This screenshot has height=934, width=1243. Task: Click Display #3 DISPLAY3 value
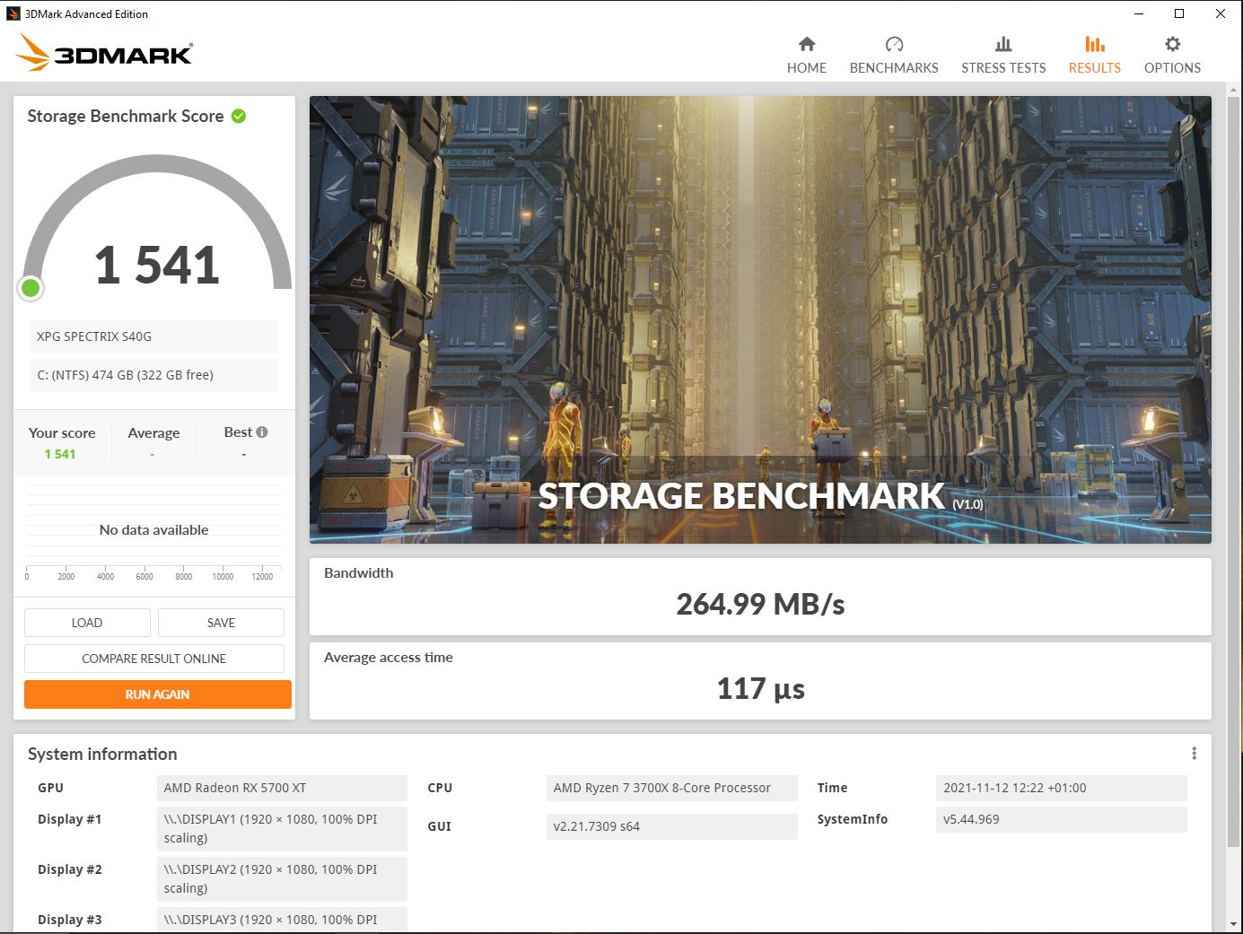282,920
